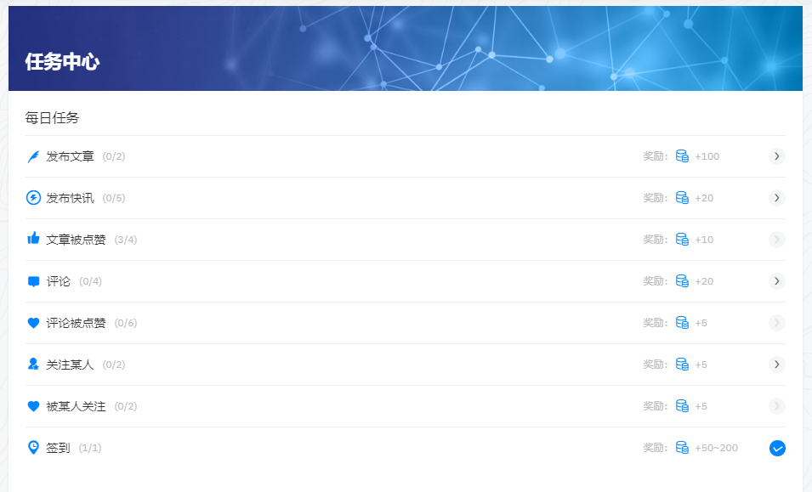
Task: Click the heart icon beside 评论被点赞
Action: coord(33,323)
